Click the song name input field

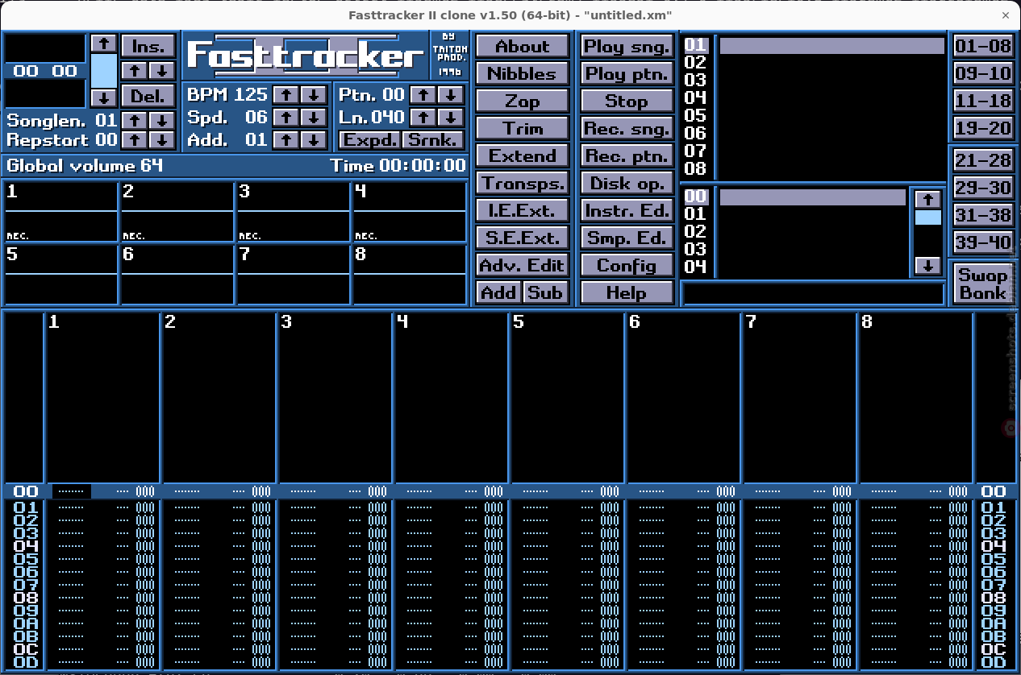[x=813, y=294]
